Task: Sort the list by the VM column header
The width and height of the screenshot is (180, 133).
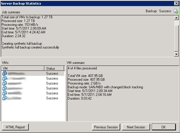Action: [x=23, y=69]
